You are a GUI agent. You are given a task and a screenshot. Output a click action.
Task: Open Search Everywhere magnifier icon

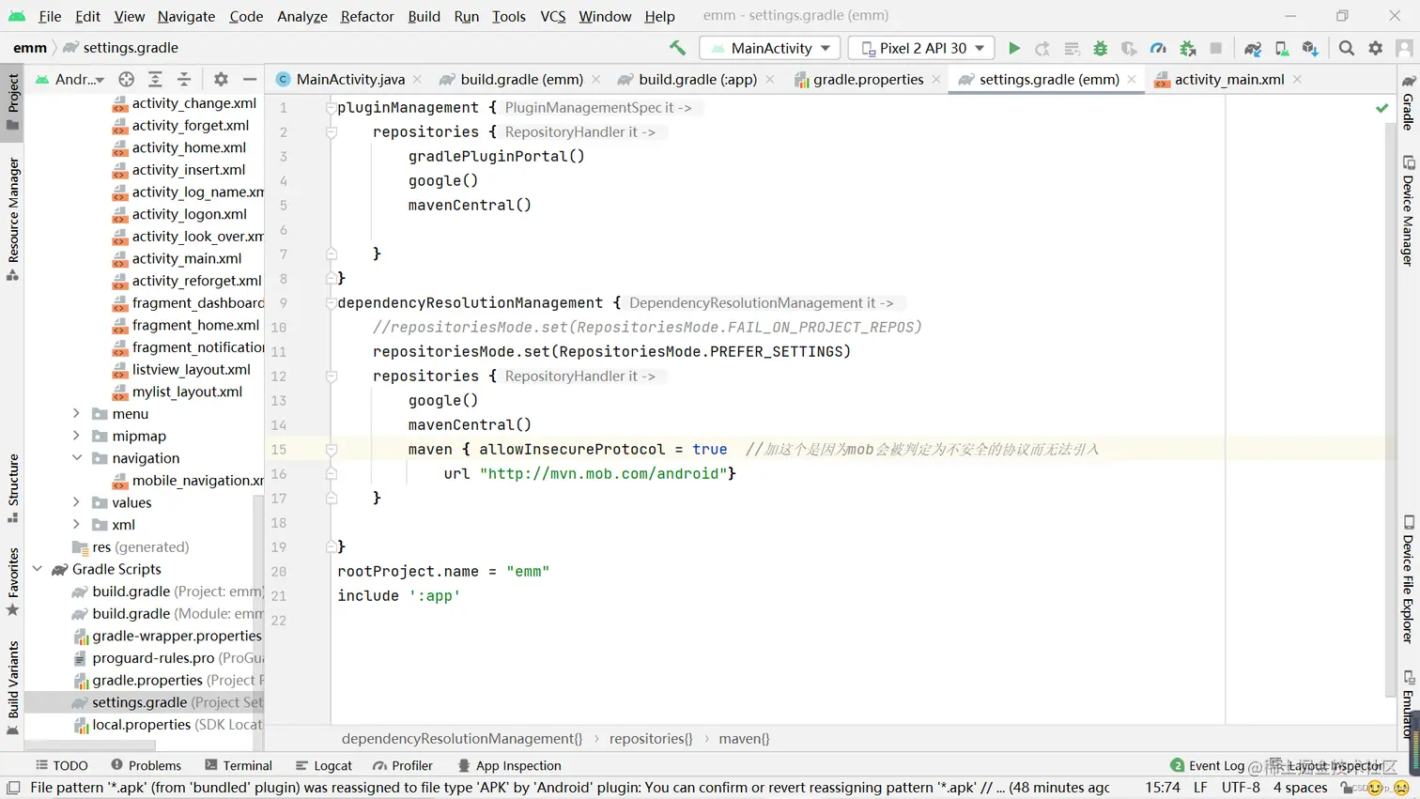tap(1347, 48)
